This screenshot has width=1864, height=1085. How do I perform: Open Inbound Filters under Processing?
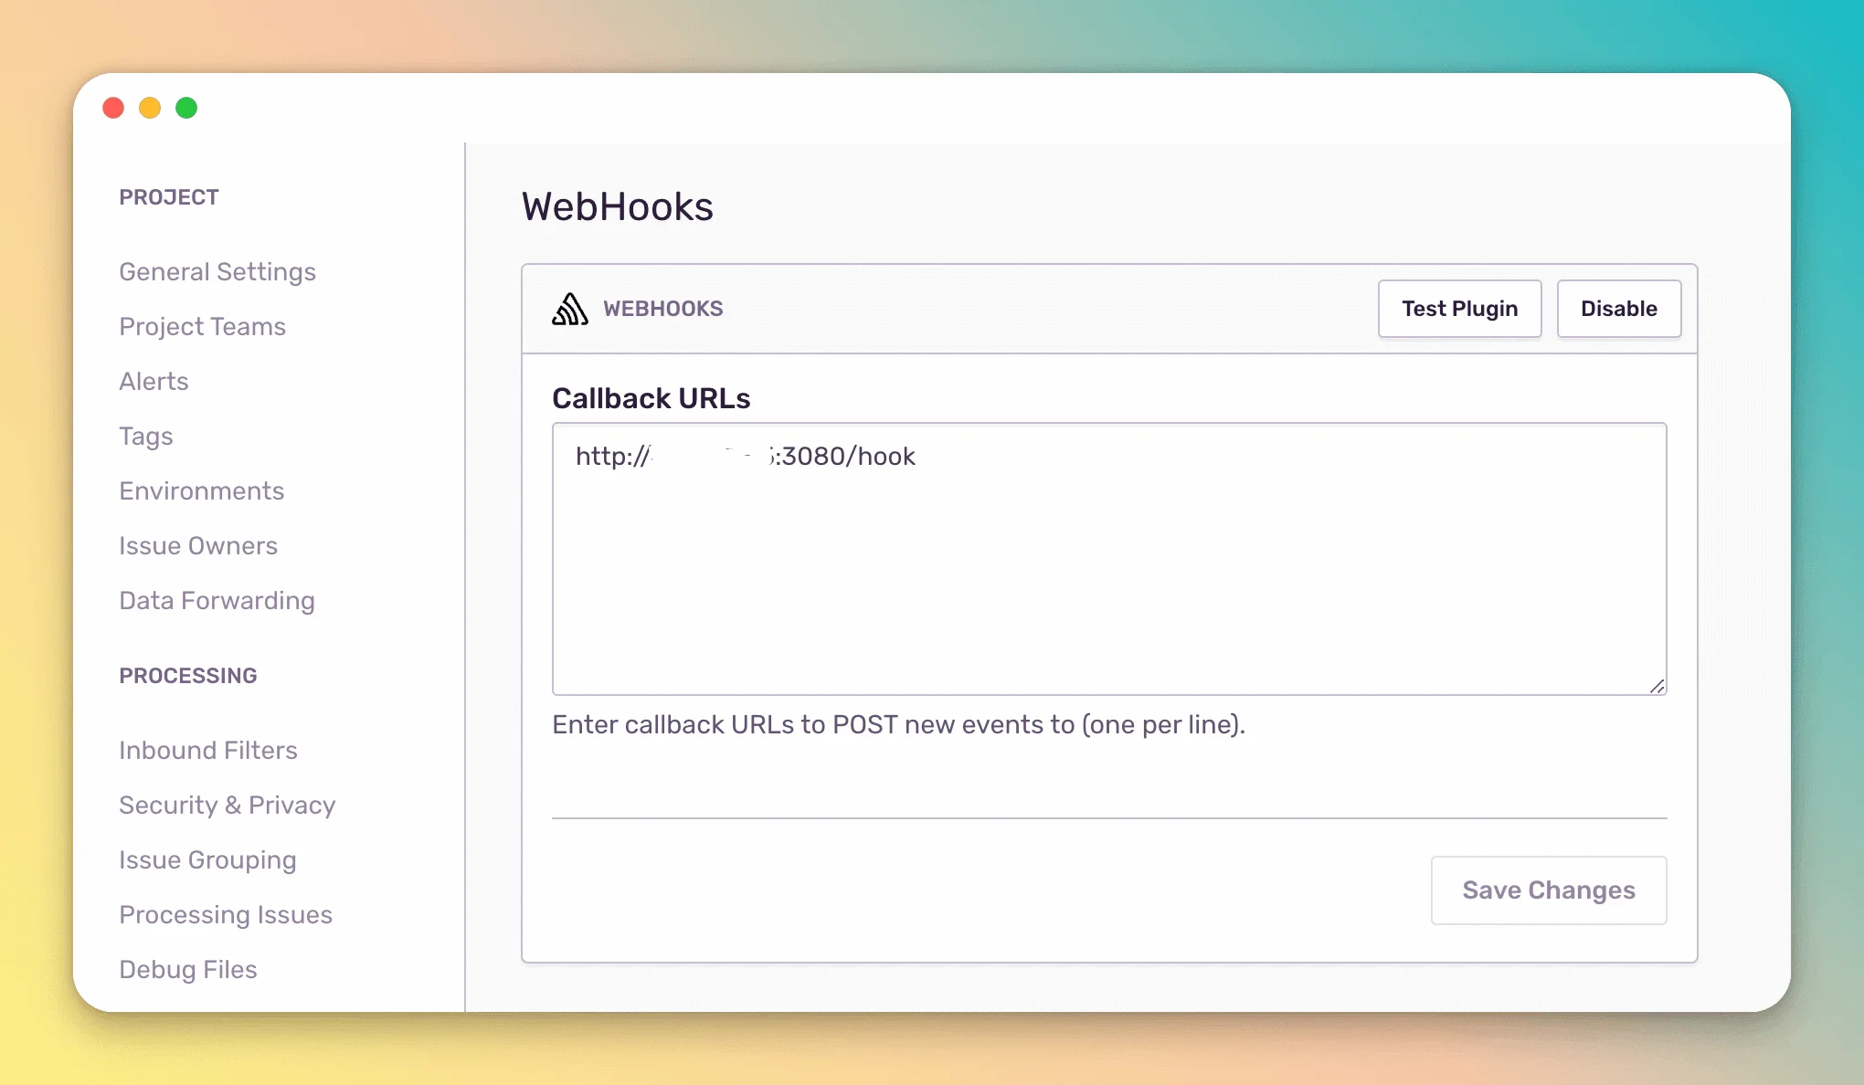point(208,751)
